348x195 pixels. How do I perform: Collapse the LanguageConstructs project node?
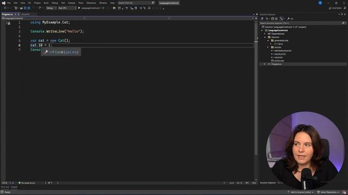click(262, 30)
